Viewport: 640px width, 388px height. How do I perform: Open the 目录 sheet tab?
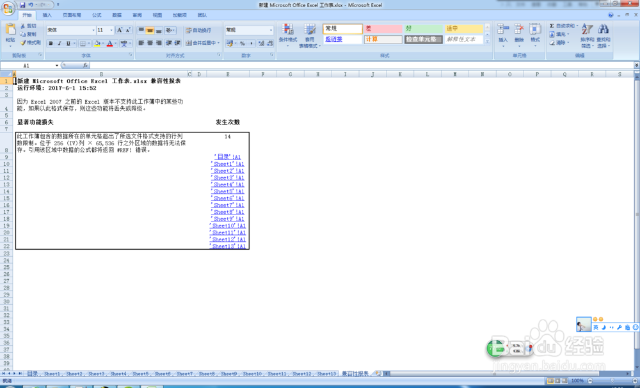point(33,374)
